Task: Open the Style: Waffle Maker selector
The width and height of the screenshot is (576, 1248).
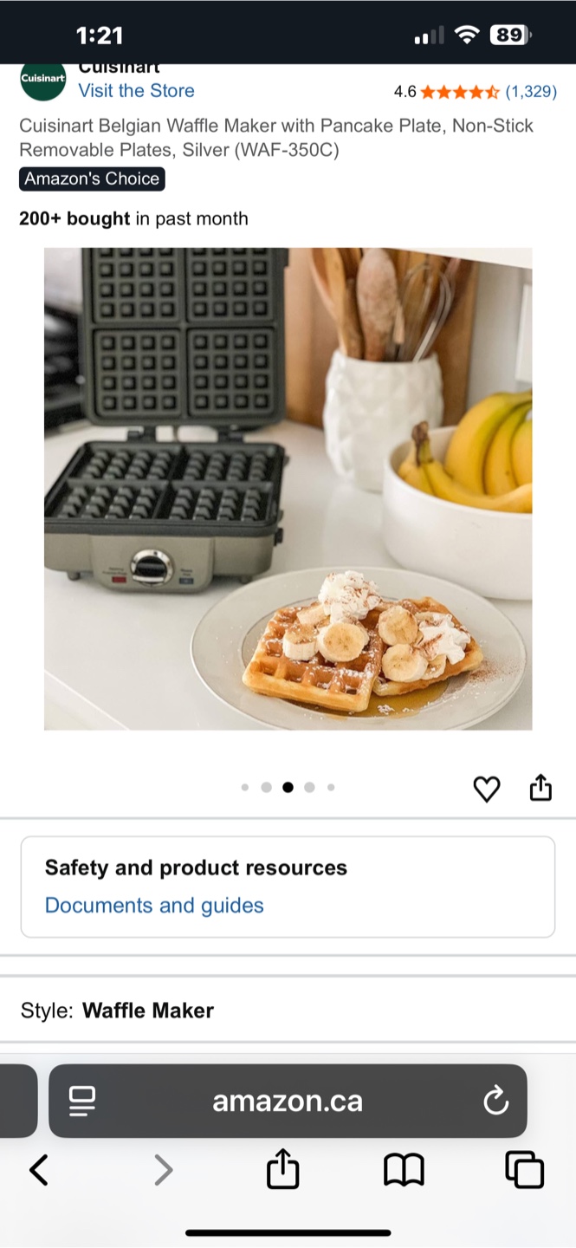Action: (x=288, y=1011)
